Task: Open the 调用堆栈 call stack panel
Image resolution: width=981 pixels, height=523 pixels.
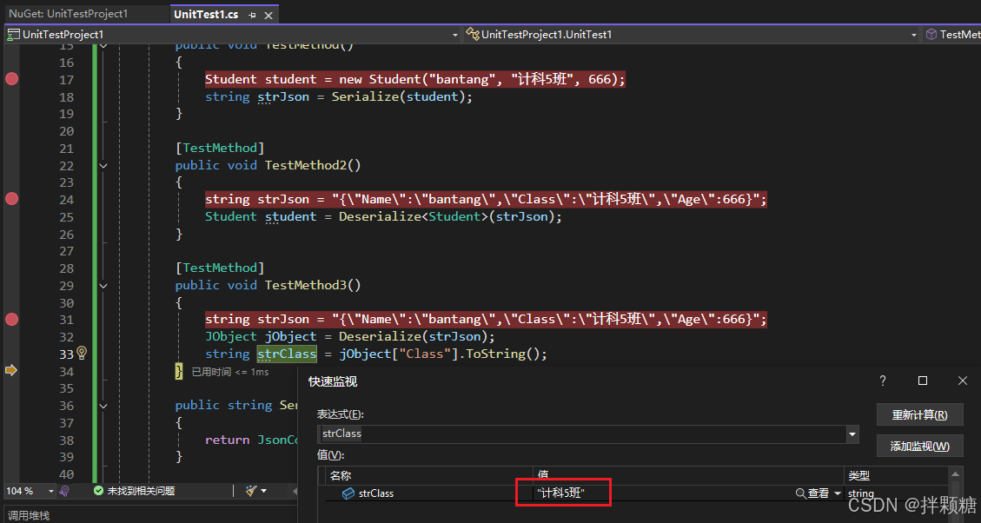Action: pyautogui.click(x=29, y=515)
